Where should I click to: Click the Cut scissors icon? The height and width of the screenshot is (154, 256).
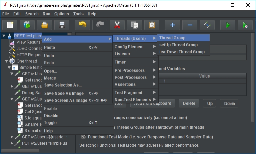(117, 25)
